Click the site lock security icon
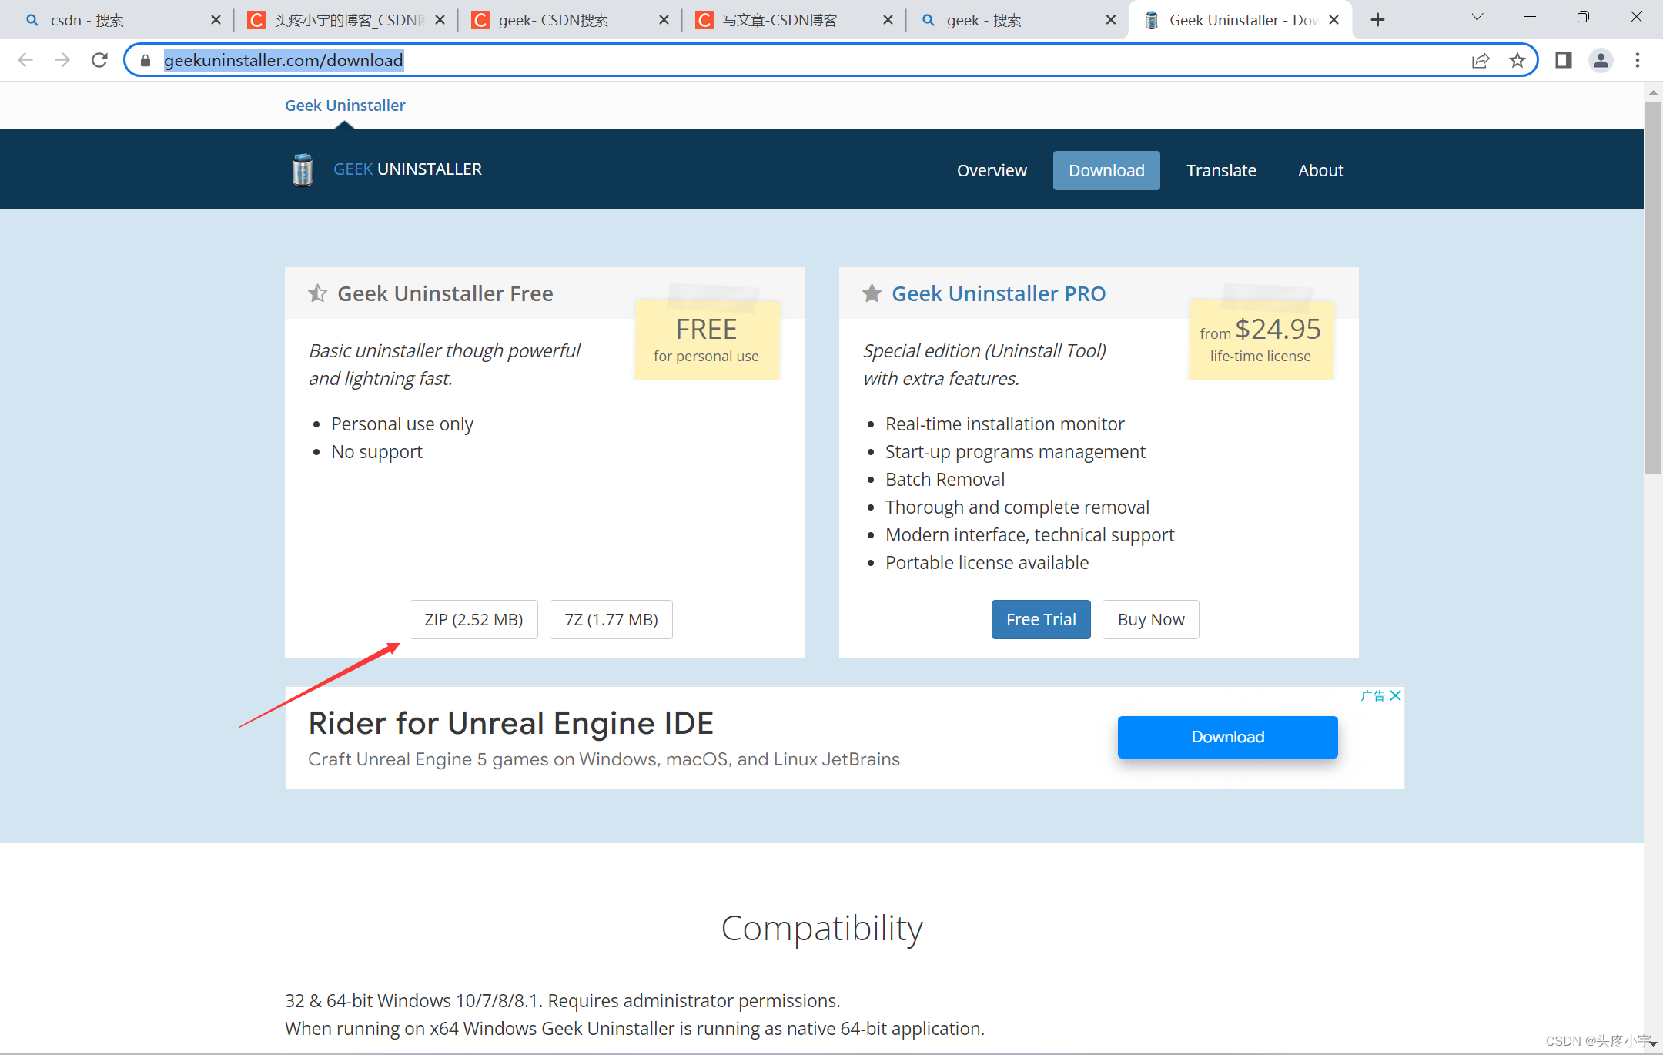 146,60
